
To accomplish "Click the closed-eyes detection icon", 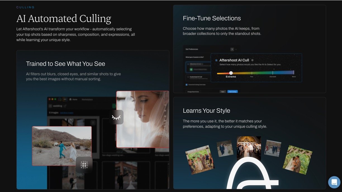I will click(116, 117).
